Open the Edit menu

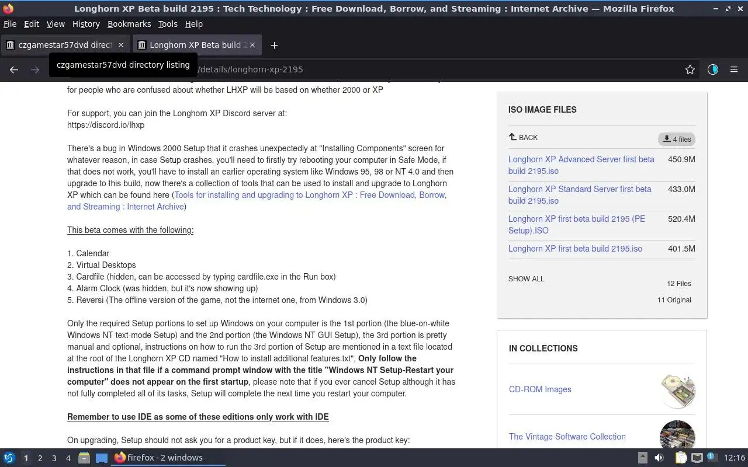32,24
